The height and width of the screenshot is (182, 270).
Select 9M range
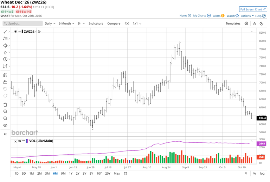63,174
